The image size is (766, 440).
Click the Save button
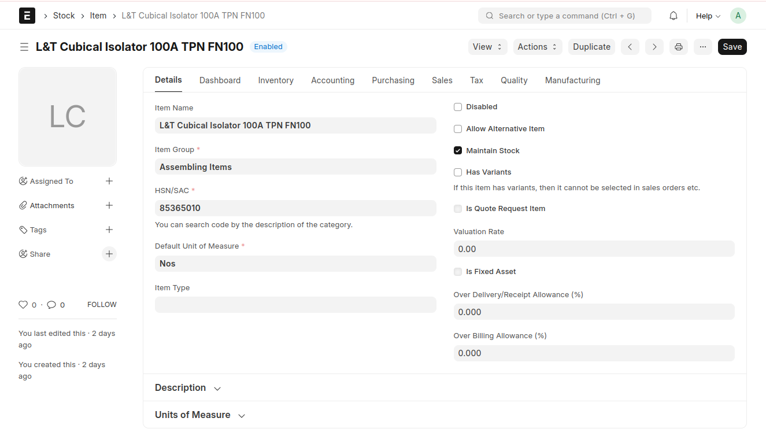(x=732, y=47)
